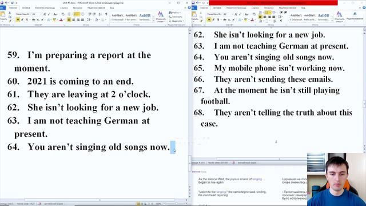Click spell check icon in right status bar
The height and width of the screenshot is (206, 366).
(233, 163)
